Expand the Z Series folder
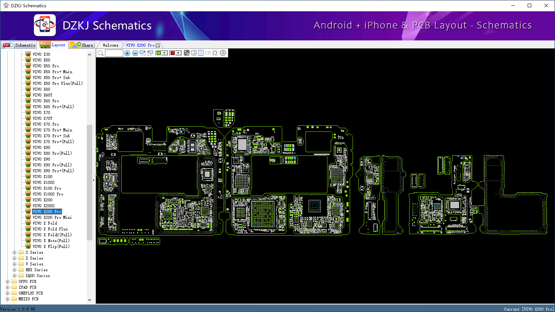Viewport: 555px width, 312px height. [15, 258]
